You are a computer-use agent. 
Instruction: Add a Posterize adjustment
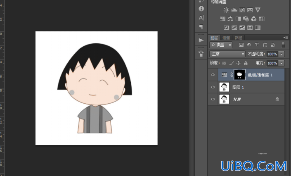[x=234, y=28]
